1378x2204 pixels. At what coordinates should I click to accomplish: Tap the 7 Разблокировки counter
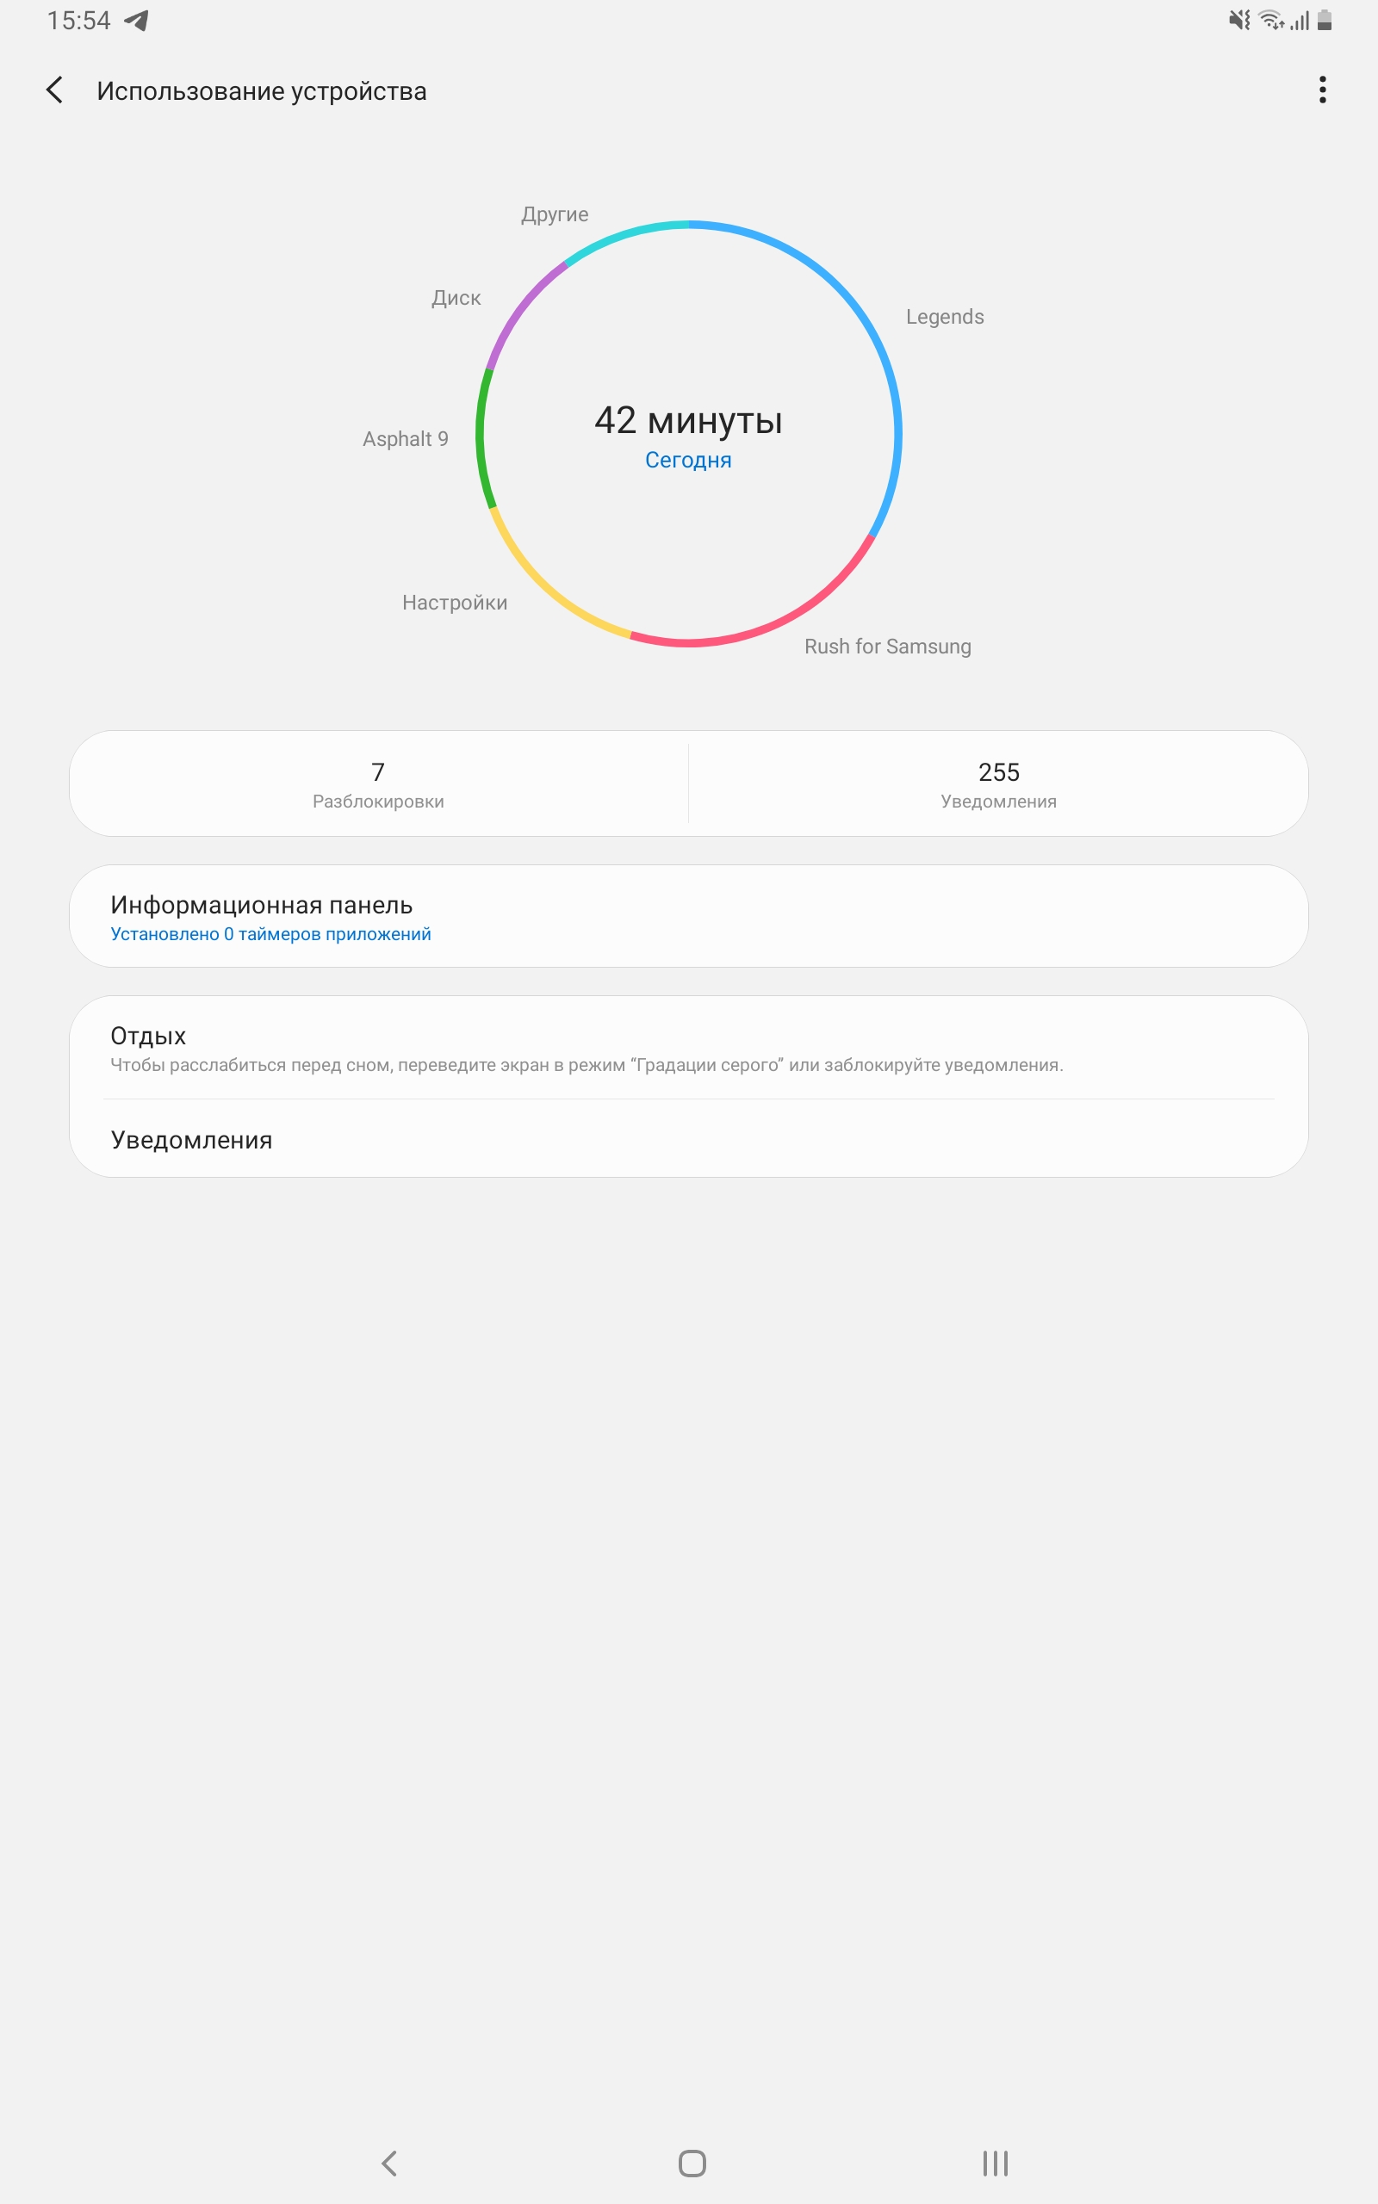[378, 783]
